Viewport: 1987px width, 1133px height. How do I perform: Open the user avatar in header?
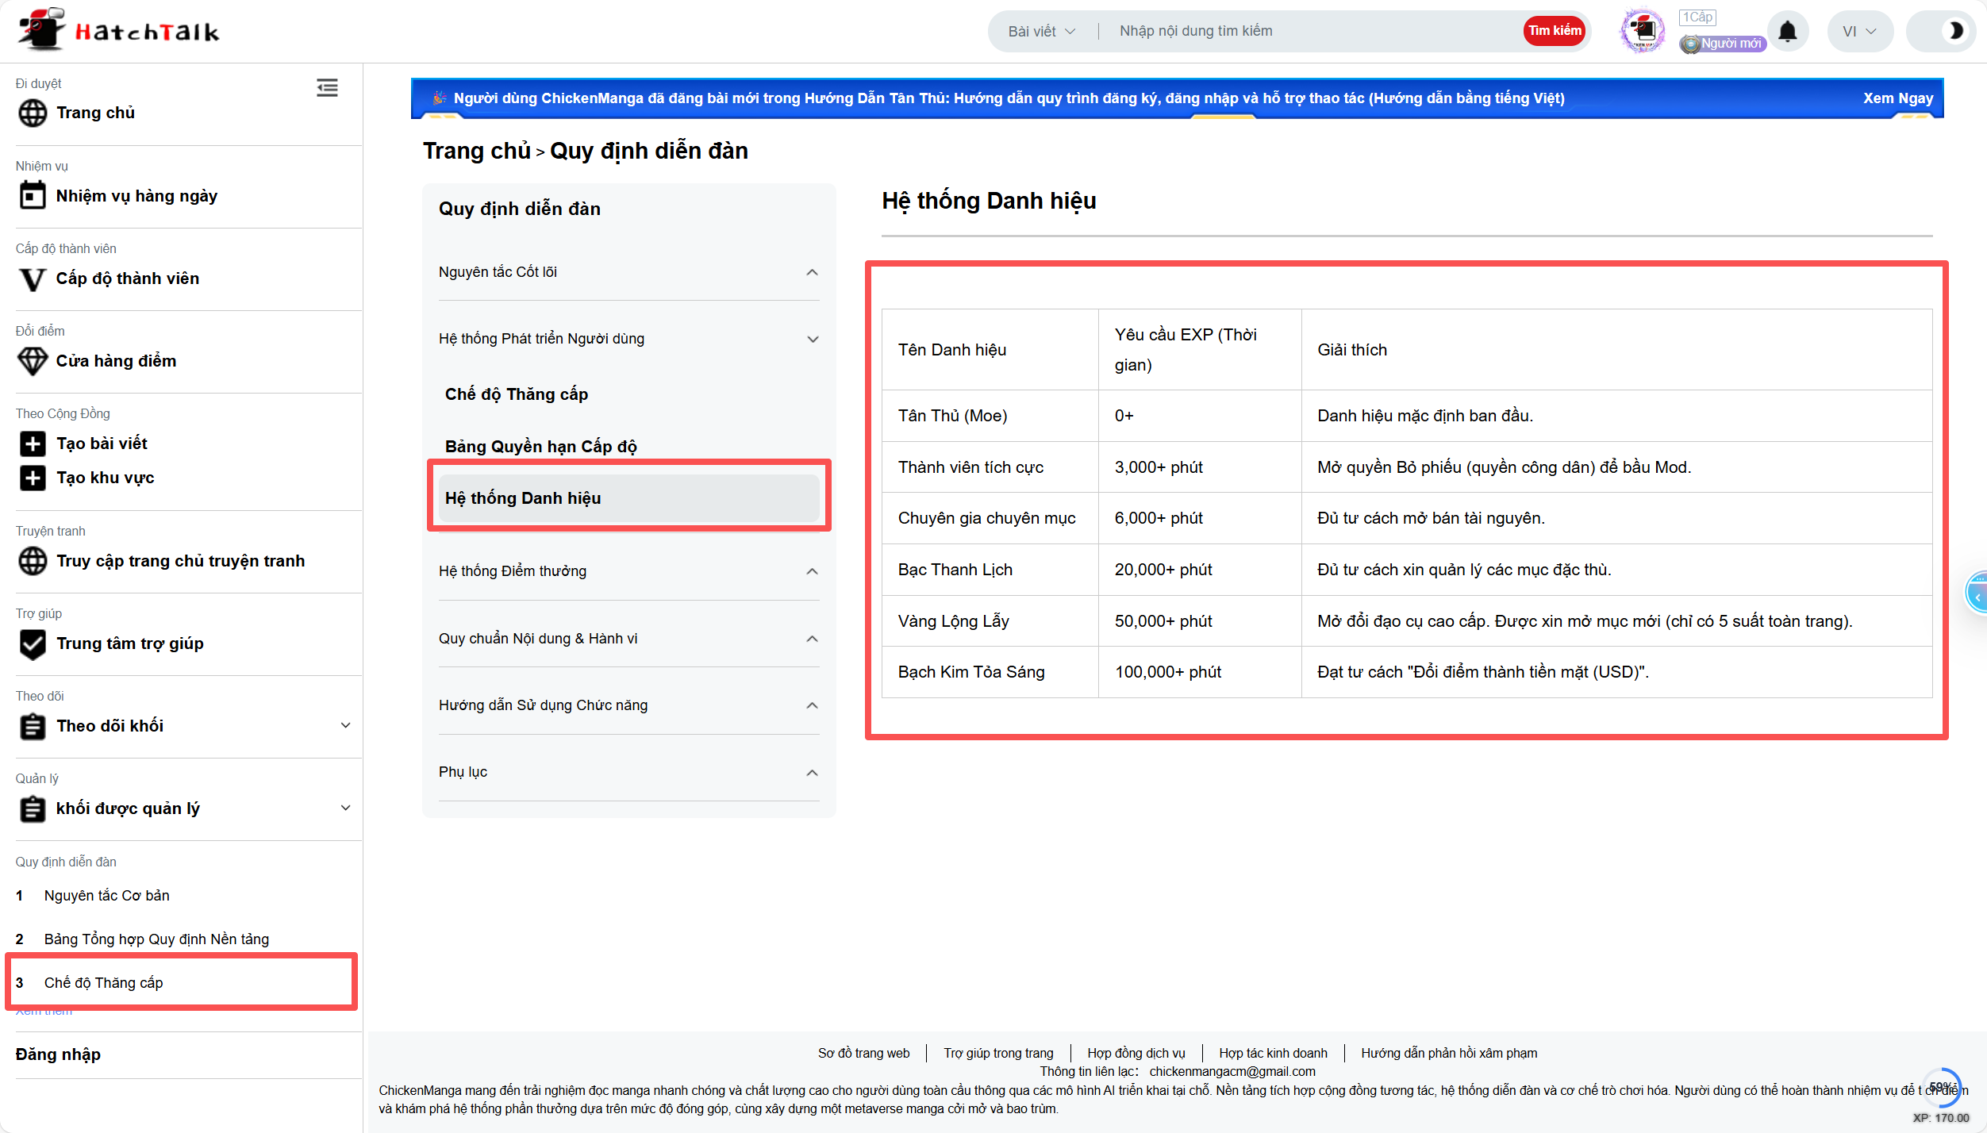tap(1642, 31)
